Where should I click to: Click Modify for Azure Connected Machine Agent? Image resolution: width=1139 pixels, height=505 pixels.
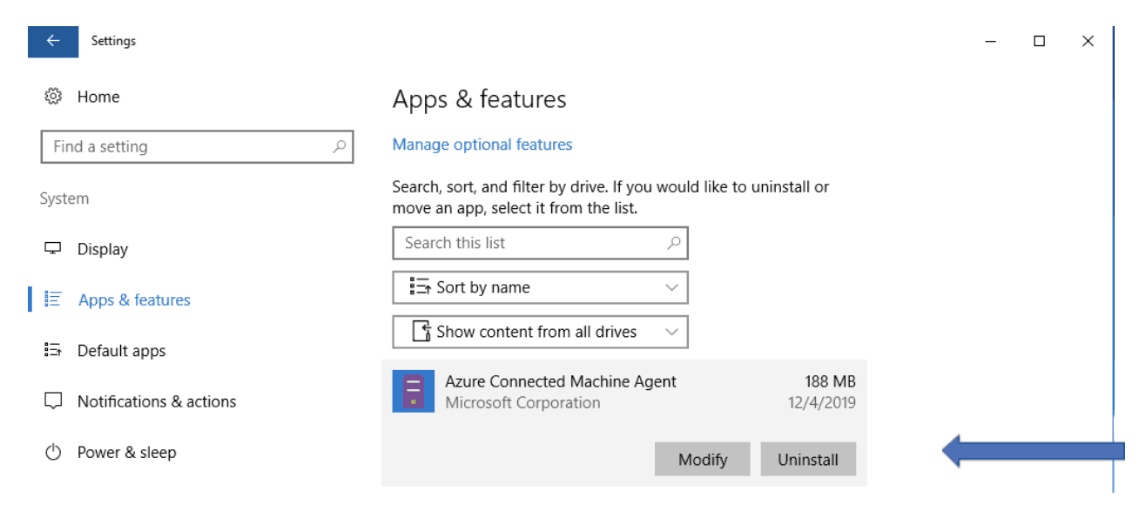(x=703, y=460)
